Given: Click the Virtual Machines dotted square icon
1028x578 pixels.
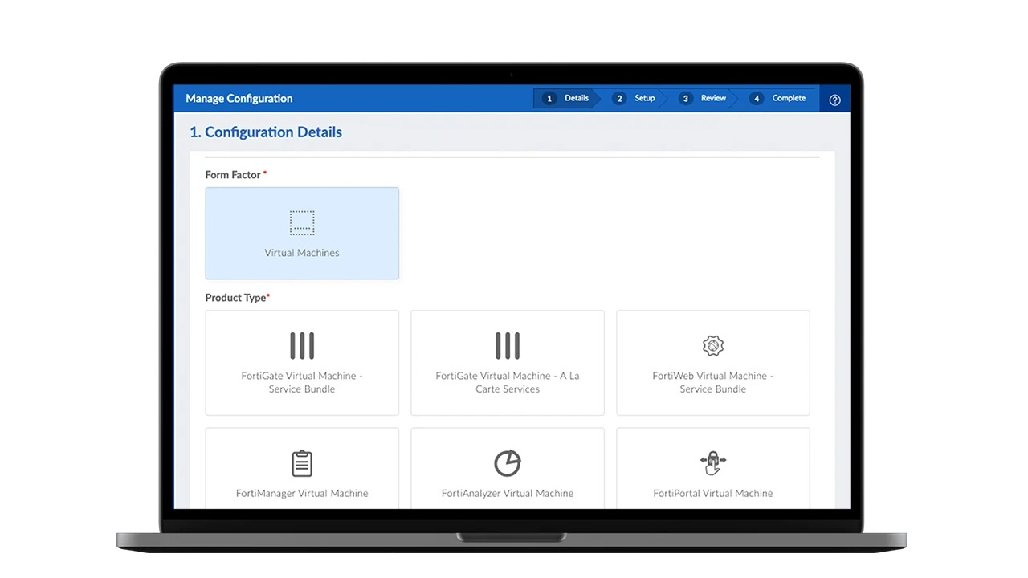Looking at the screenshot, I should [x=302, y=223].
